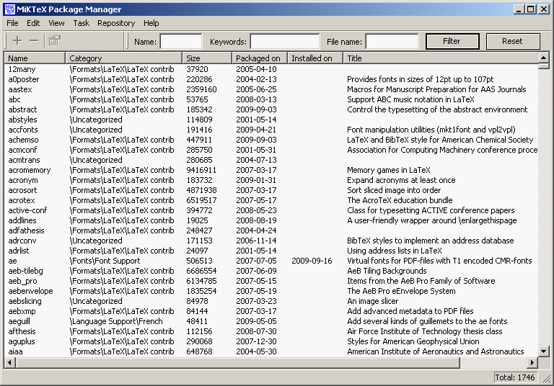
Task: Open package properties toolbar icon
Action: (x=54, y=40)
